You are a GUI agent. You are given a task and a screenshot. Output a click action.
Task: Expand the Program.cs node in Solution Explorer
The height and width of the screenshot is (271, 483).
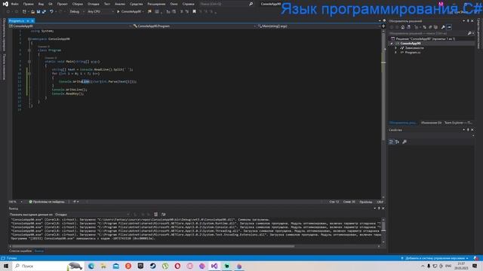pyautogui.click(x=395, y=53)
